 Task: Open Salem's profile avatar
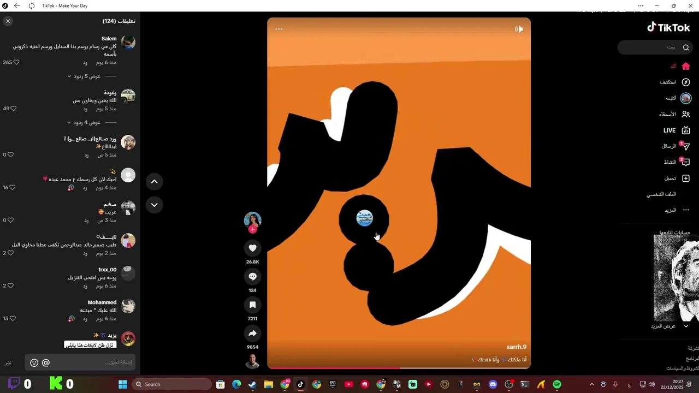click(128, 42)
